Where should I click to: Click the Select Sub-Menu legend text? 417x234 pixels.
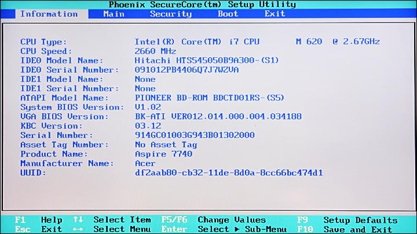click(x=242, y=229)
